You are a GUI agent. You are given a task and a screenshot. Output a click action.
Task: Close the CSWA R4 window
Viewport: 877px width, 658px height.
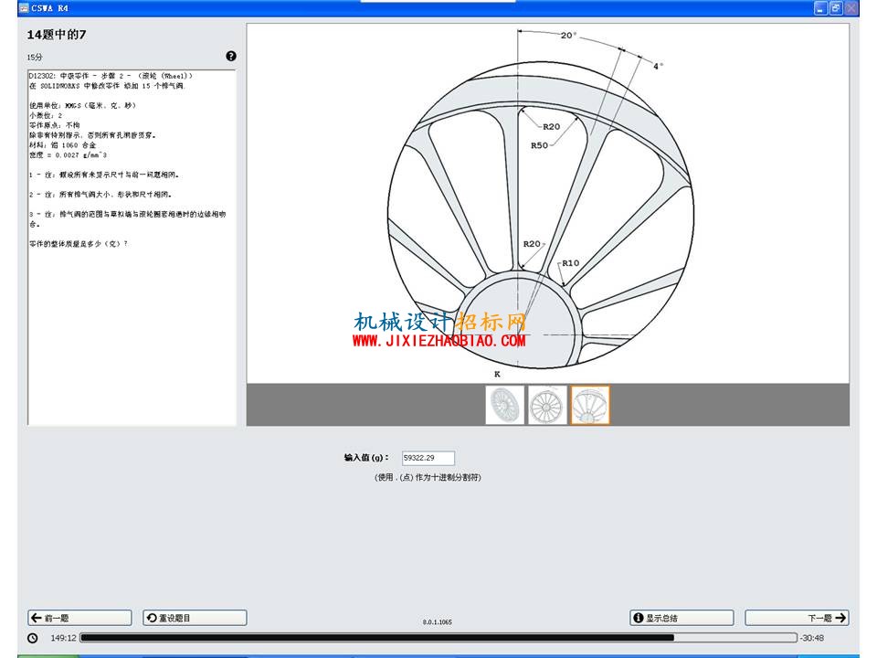pyautogui.click(x=851, y=8)
